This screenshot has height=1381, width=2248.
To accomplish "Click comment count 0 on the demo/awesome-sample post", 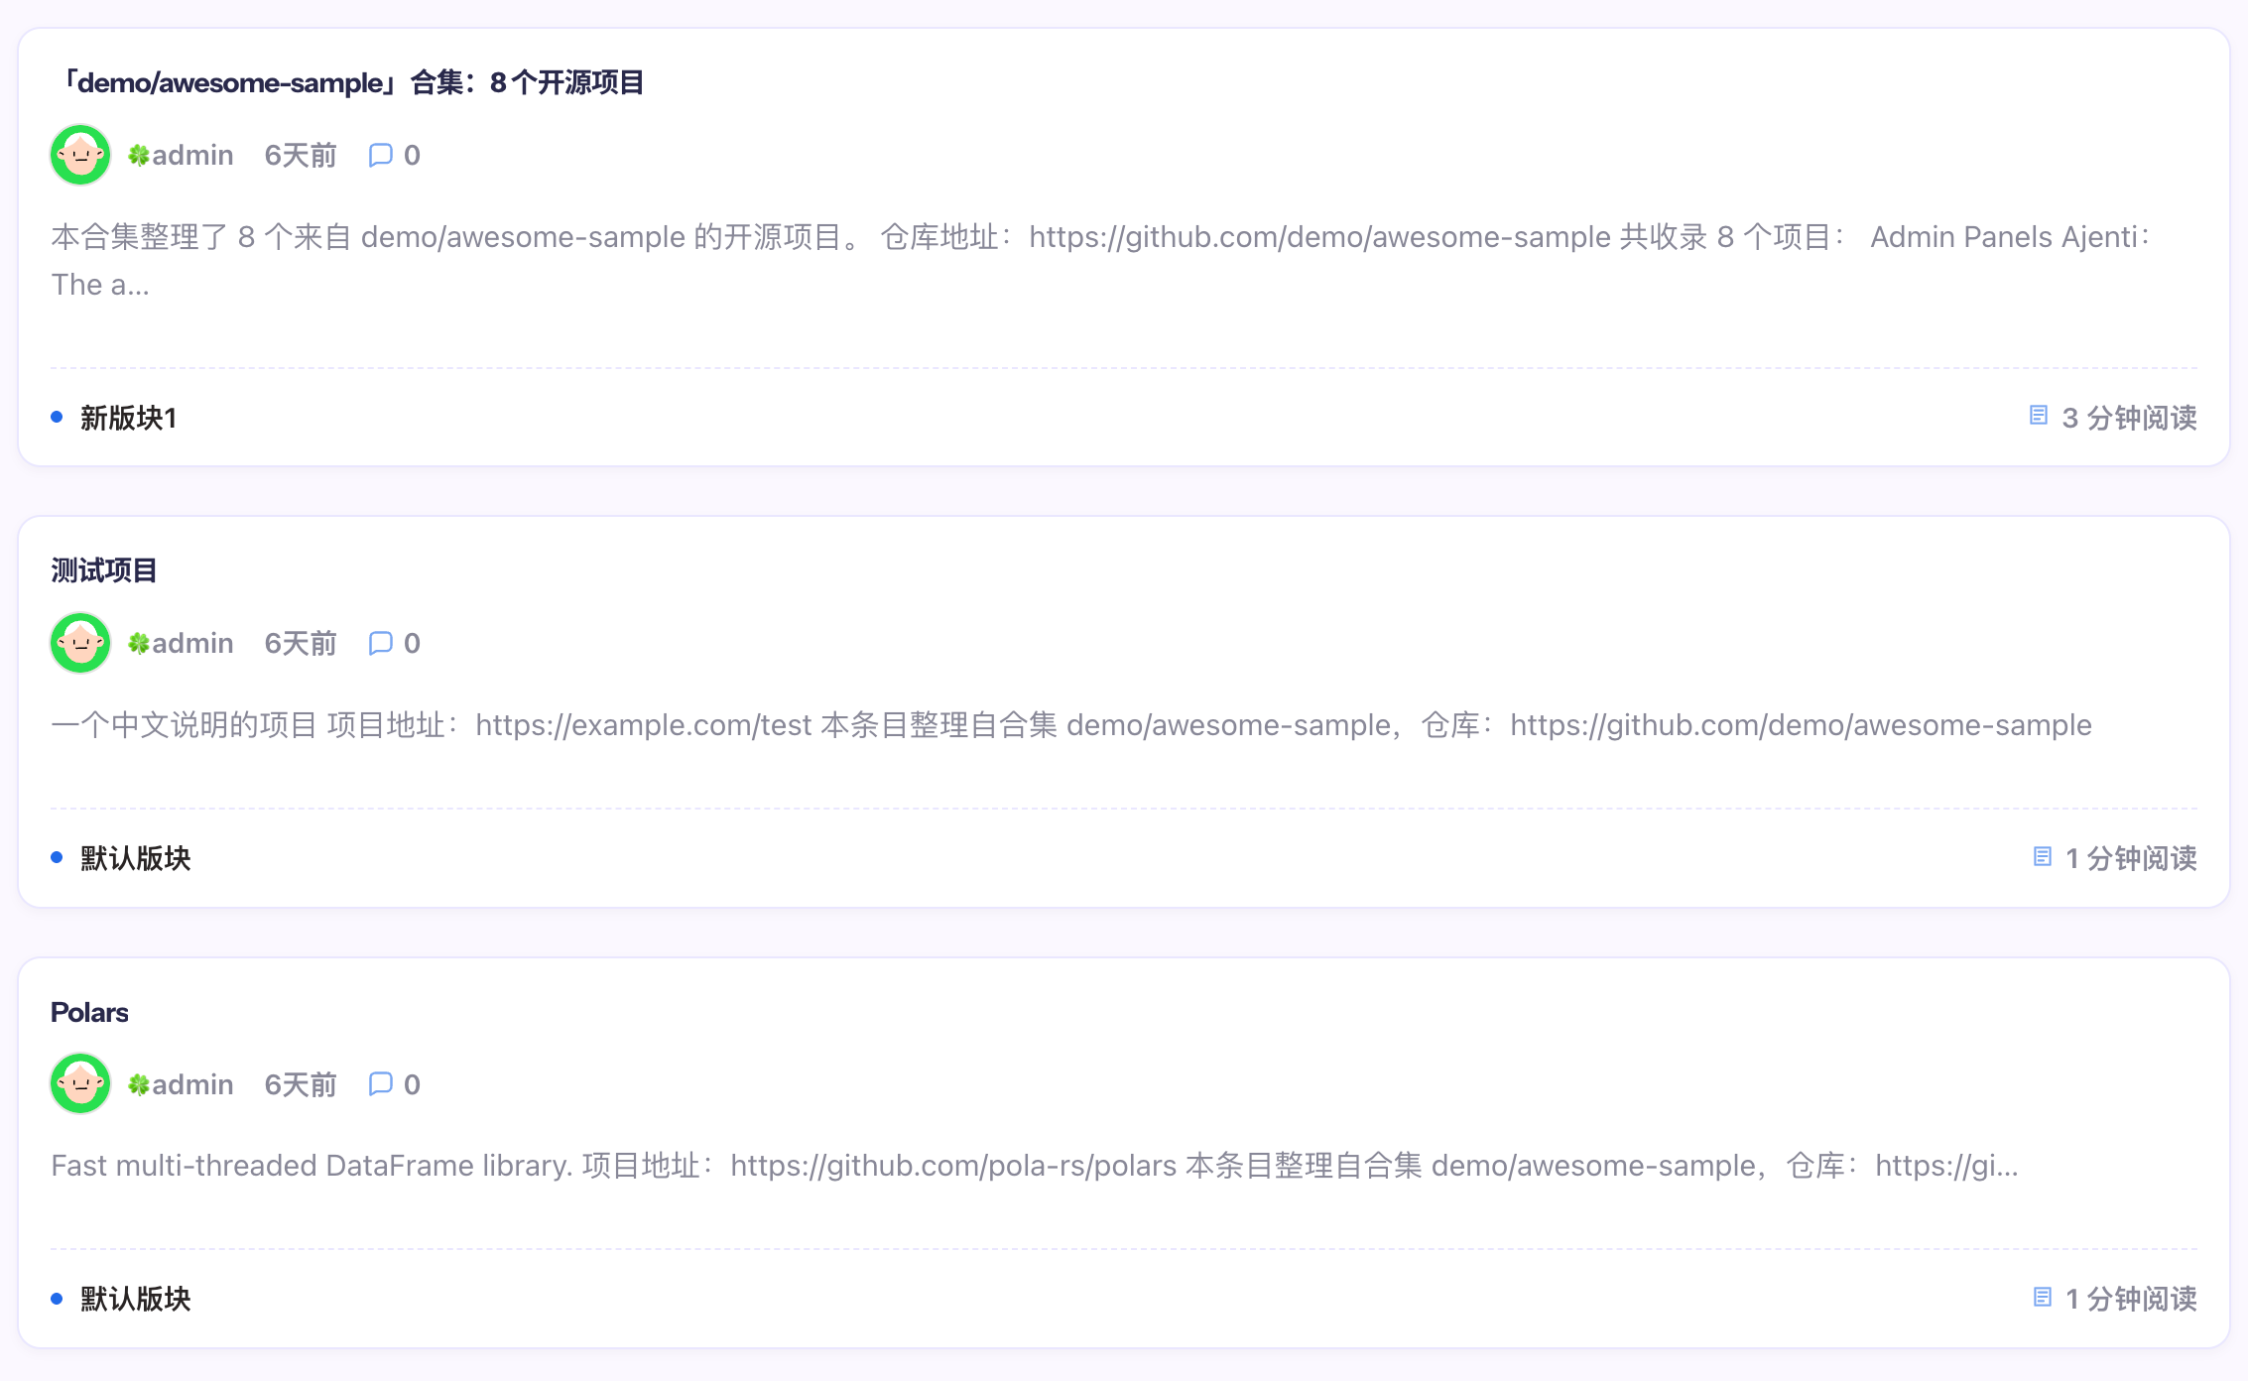I will [x=412, y=155].
